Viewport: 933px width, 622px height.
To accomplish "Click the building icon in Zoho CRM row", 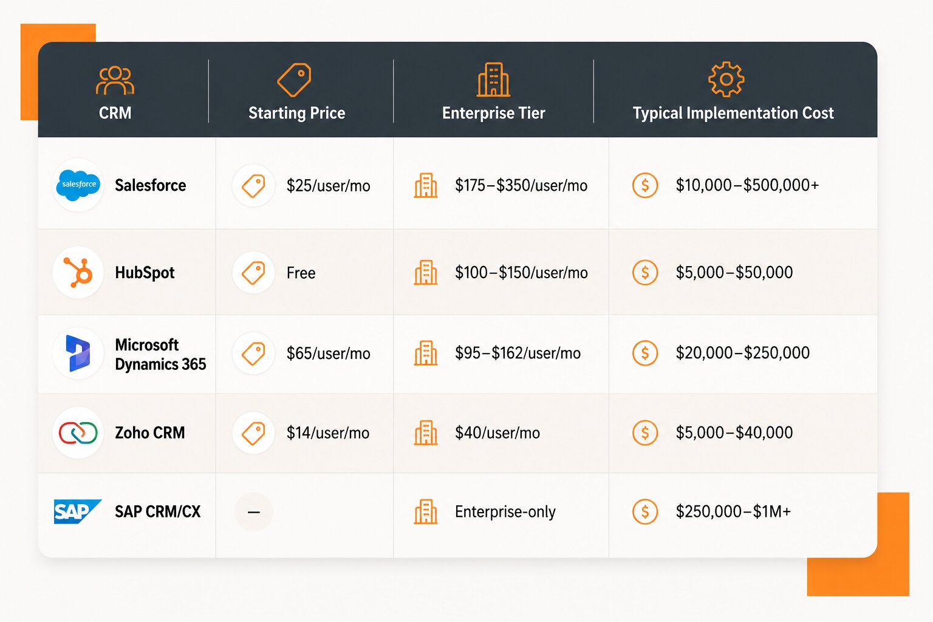I will 426,433.
